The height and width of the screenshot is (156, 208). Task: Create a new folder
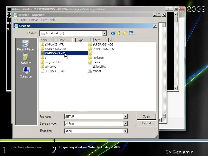[x=125, y=33]
